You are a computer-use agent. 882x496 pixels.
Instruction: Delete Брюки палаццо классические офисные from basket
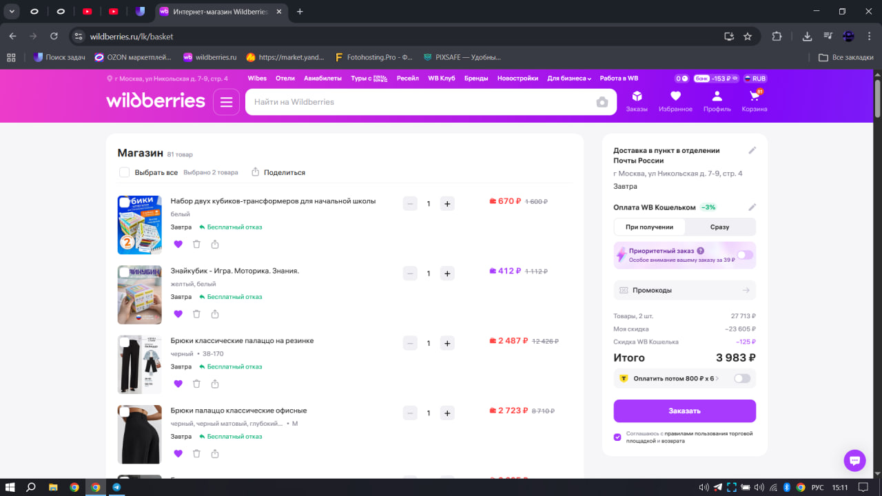tap(196, 453)
